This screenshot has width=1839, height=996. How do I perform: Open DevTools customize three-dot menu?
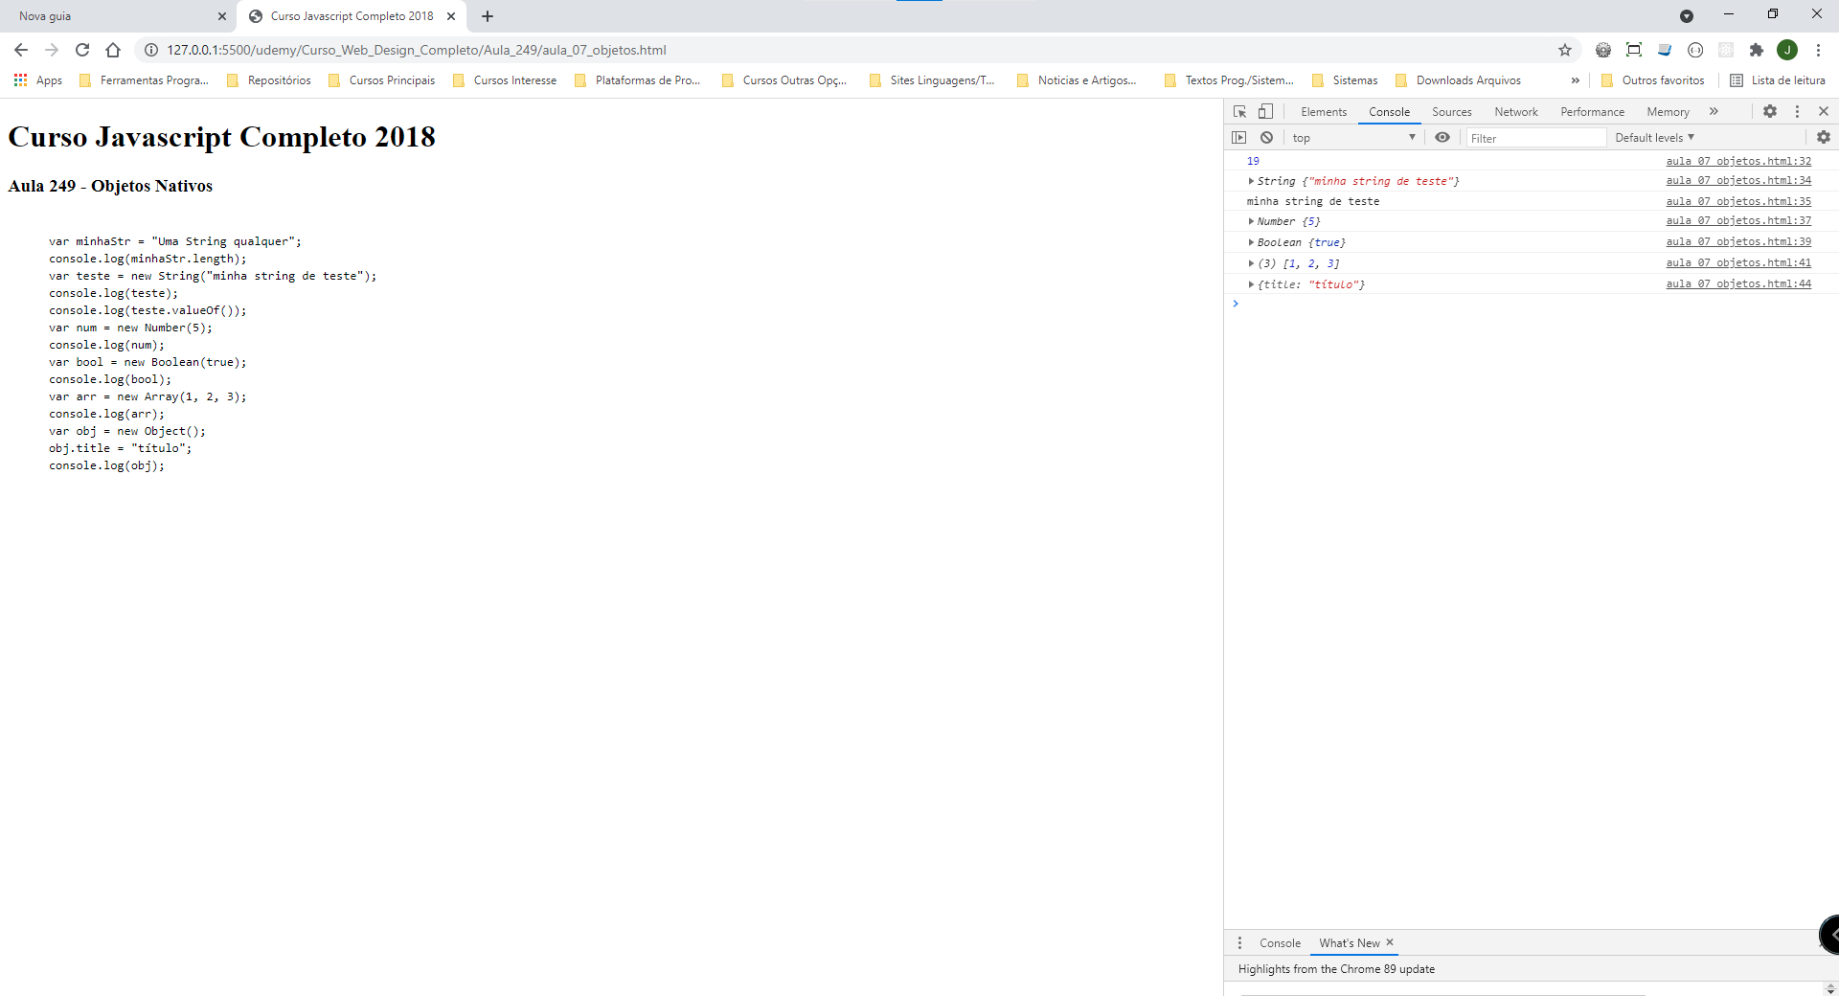1797,112
